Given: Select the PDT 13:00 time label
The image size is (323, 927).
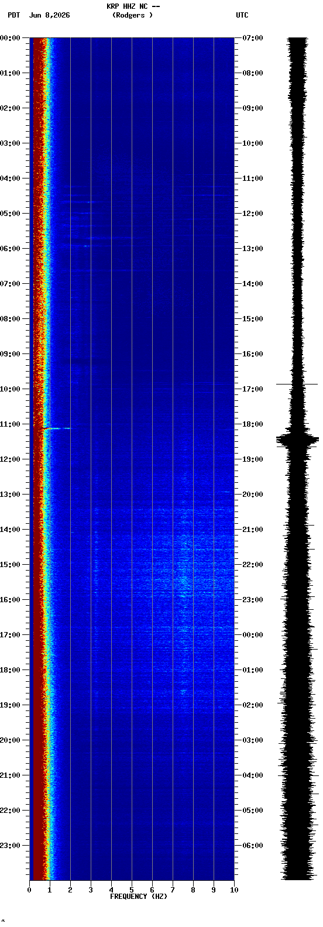Looking at the screenshot, I should (10, 495).
